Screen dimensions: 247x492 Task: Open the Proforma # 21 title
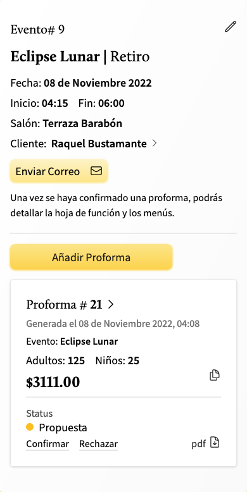click(x=64, y=305)
